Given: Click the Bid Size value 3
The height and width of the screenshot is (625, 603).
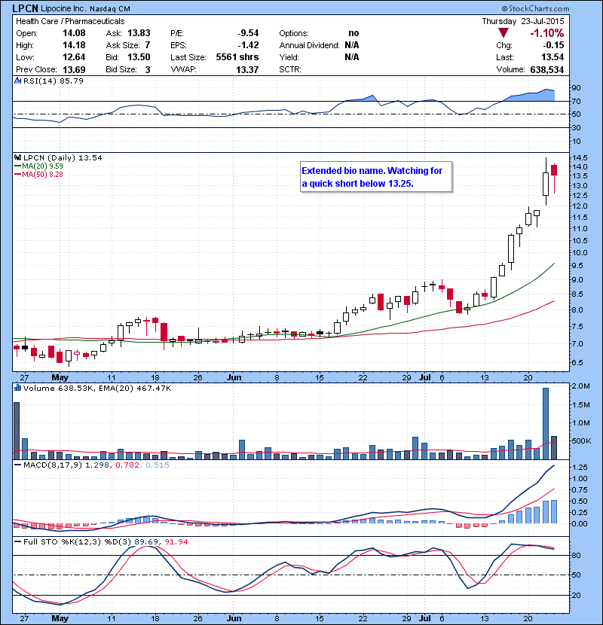Looking at the screenshot, I should (148, 69).
